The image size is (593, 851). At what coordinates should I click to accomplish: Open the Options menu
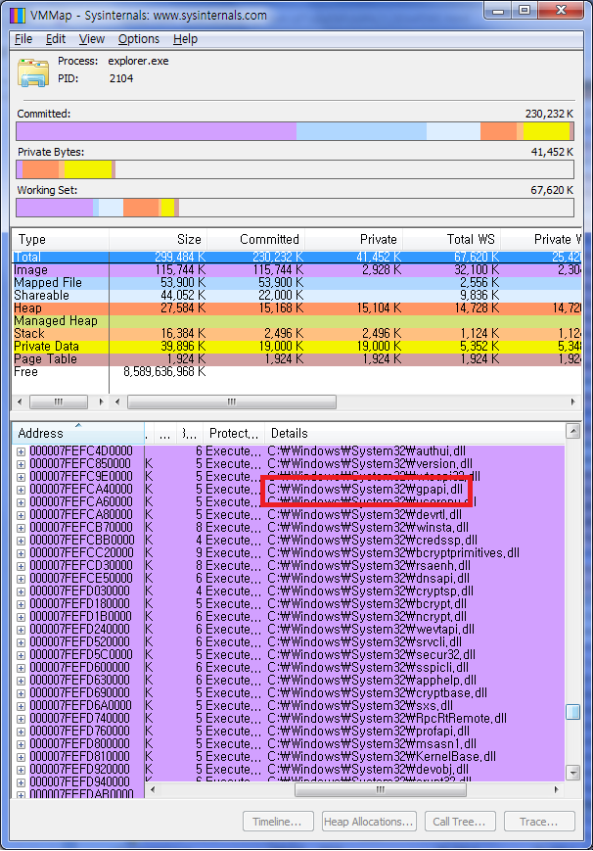(139, 39)
